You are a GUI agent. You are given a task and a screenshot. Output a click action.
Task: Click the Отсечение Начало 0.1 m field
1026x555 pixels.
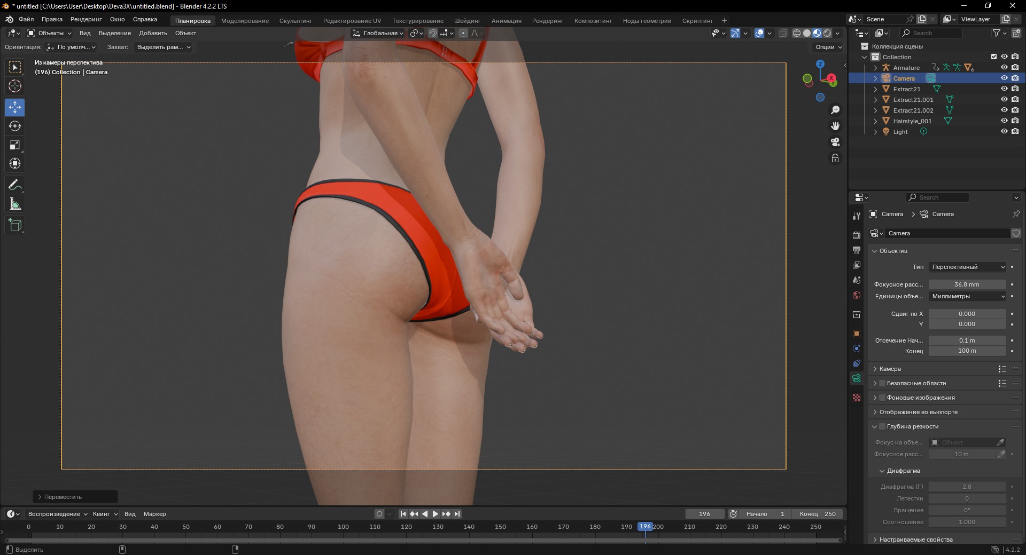coord(967,340)
